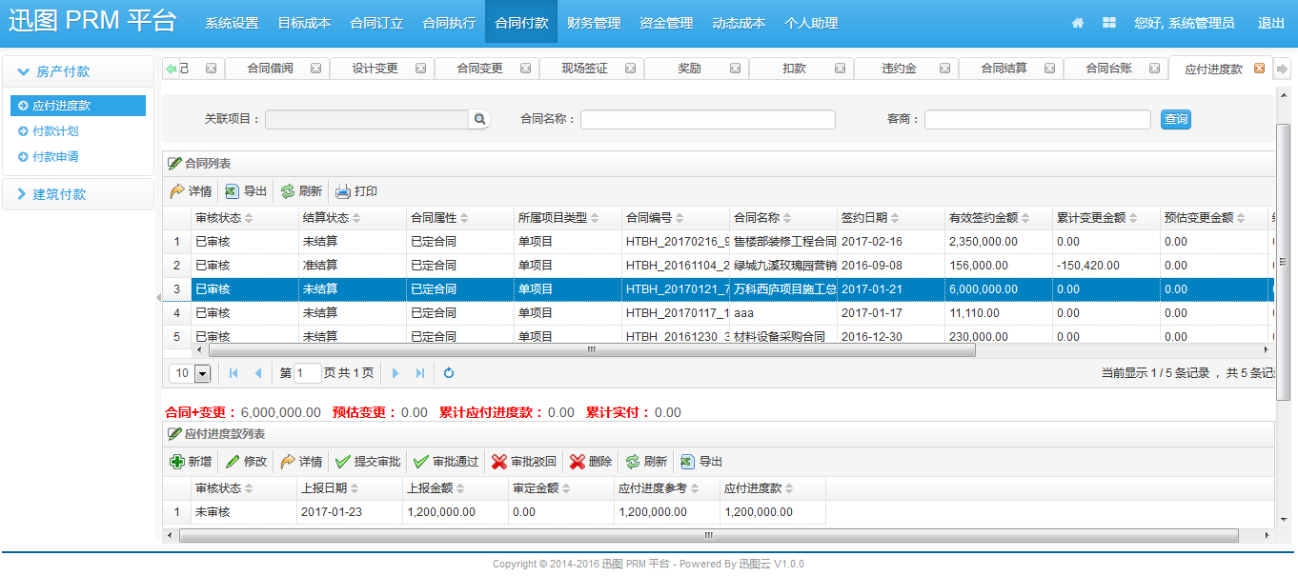Open 付款申请 in the sidebar
This screenshot has width=1298, height=576.
(55, 156)
